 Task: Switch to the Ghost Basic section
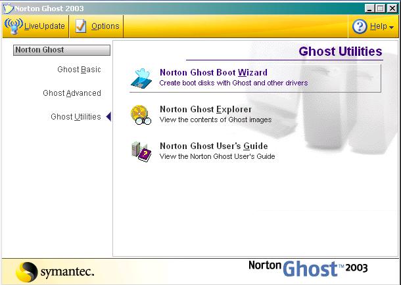pyautogui.click(x=79, y=70)
